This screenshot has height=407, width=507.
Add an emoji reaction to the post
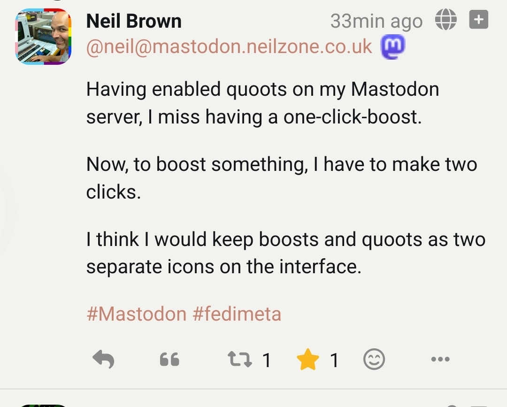click(x=374, y=360)
